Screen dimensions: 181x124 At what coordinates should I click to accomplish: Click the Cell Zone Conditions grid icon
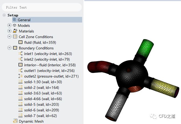point(15,37)
